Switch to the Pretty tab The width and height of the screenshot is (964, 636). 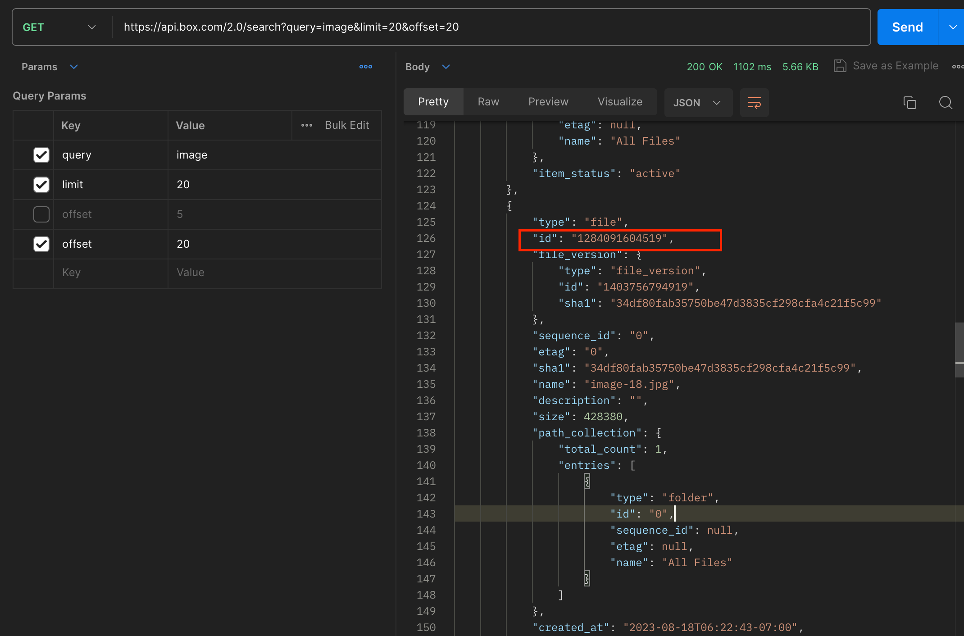[433, 102]
